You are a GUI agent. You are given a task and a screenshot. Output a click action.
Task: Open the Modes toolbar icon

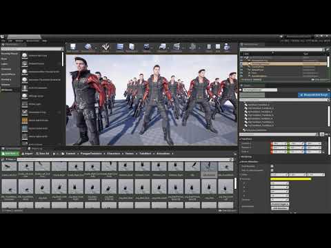tap(106, 47)
